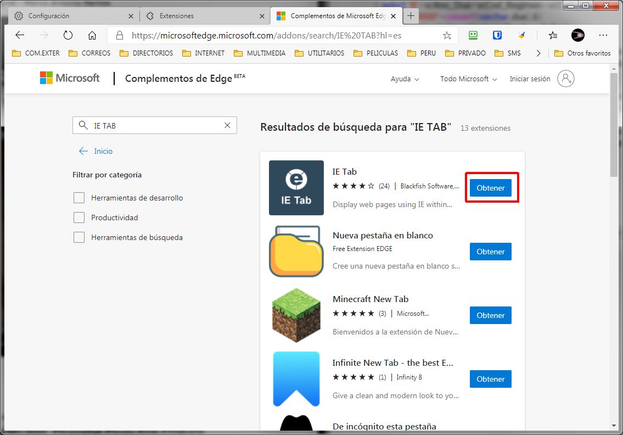Screen dimensions: 623x435
Task: Open the De incógnito esta pestaña title
Action: coord(384,426)
